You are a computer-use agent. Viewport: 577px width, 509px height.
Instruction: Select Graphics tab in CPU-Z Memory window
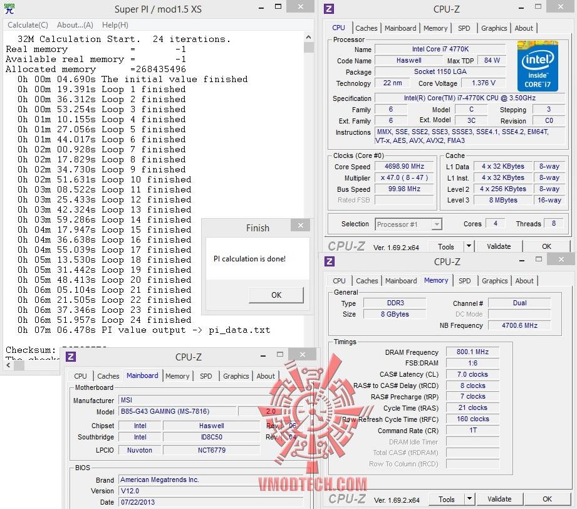coord(494,281)
